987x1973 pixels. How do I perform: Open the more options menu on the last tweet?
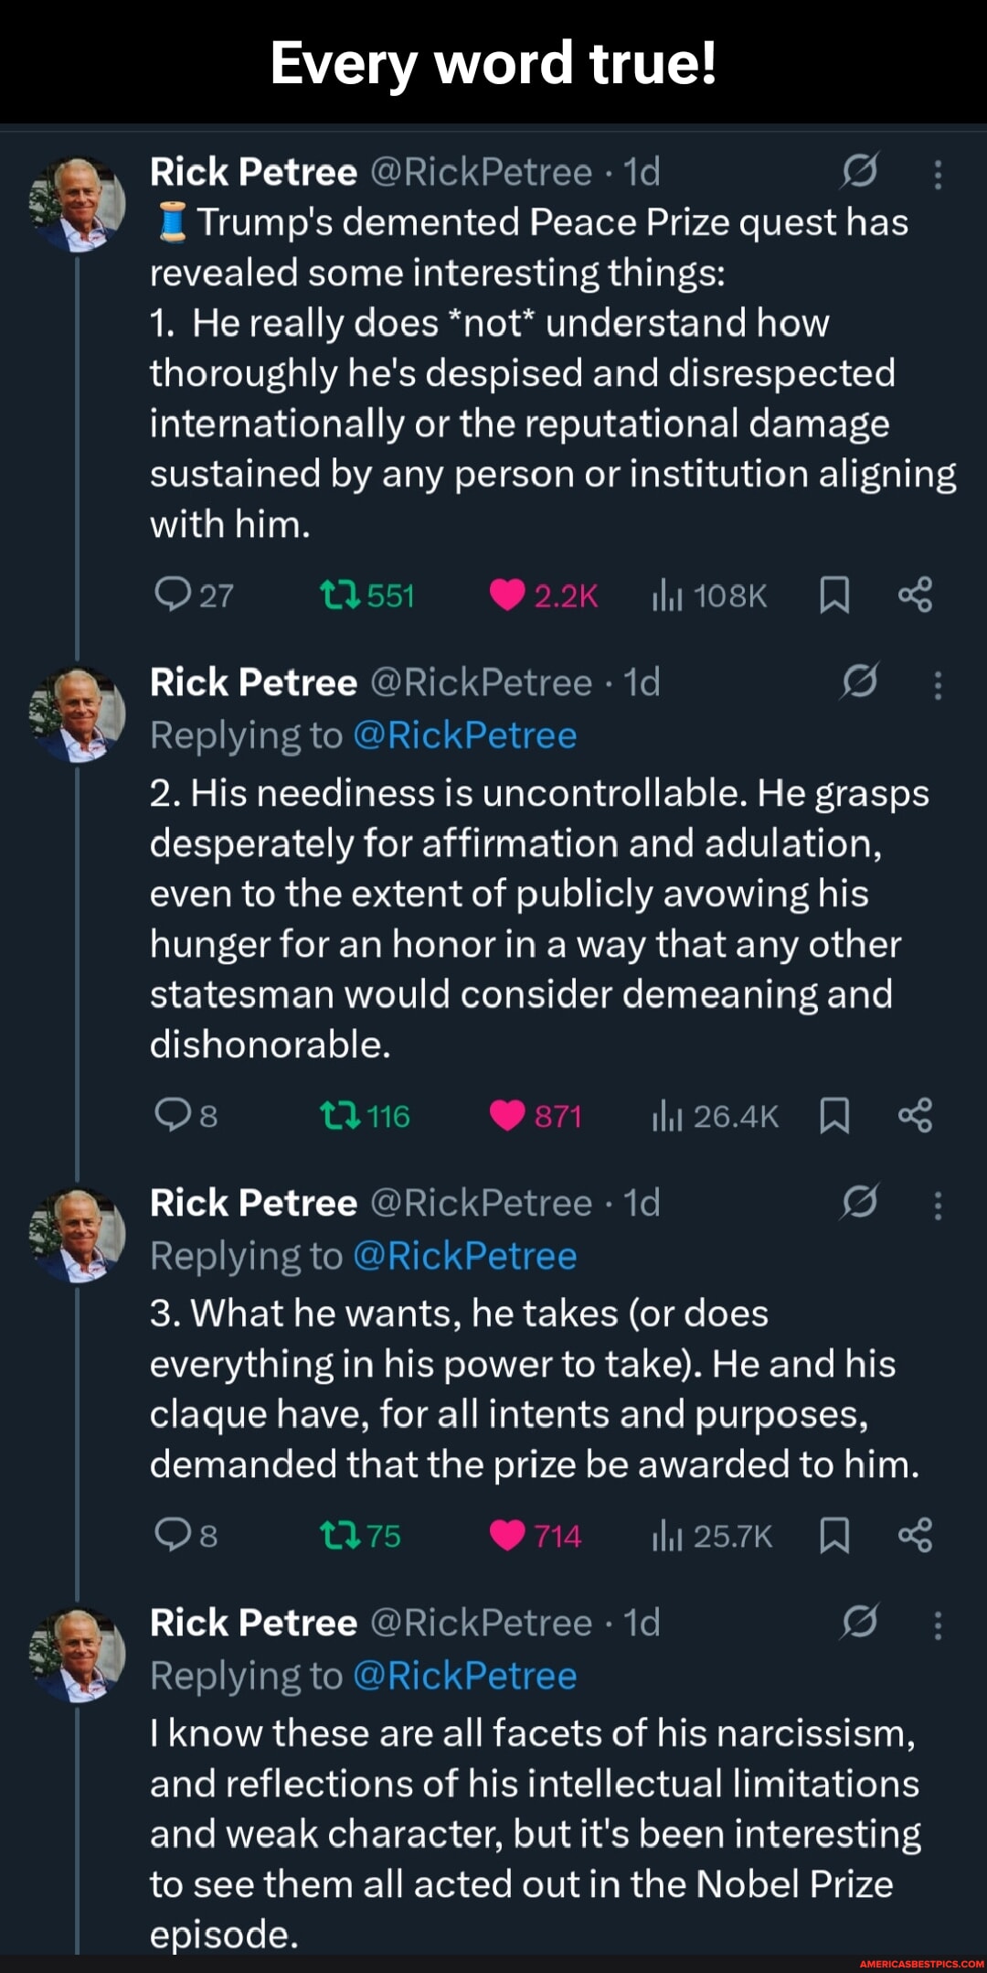(936, 1625)
